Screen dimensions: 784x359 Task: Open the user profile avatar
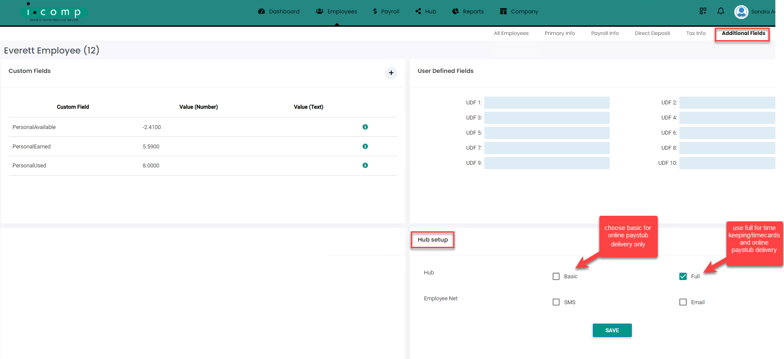click(x=741, y=12)
